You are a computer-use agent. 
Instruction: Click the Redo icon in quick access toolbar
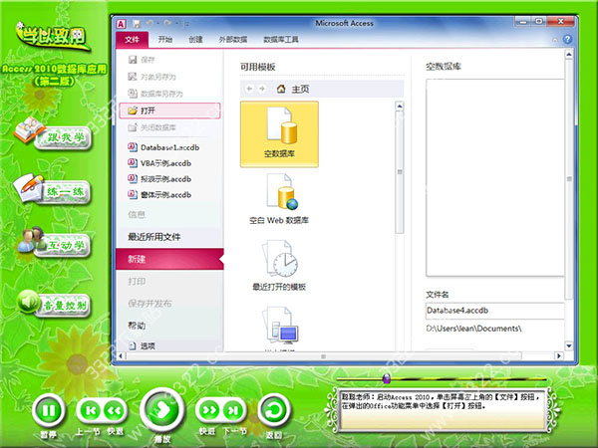[x=167, y=24]
